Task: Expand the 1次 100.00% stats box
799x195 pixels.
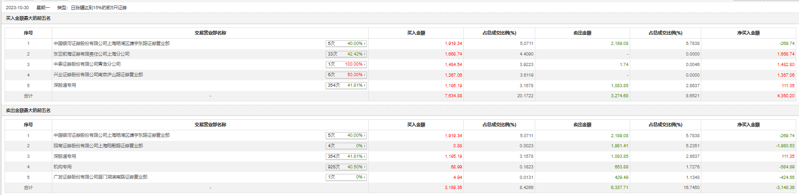Action: 346,64
